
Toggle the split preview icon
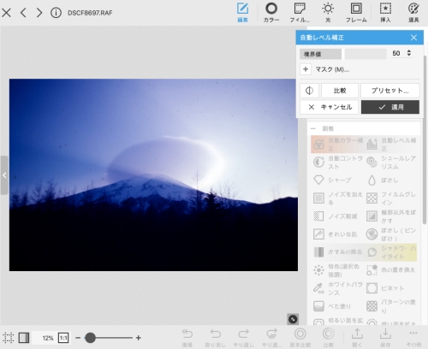click(x=309, y=91)
